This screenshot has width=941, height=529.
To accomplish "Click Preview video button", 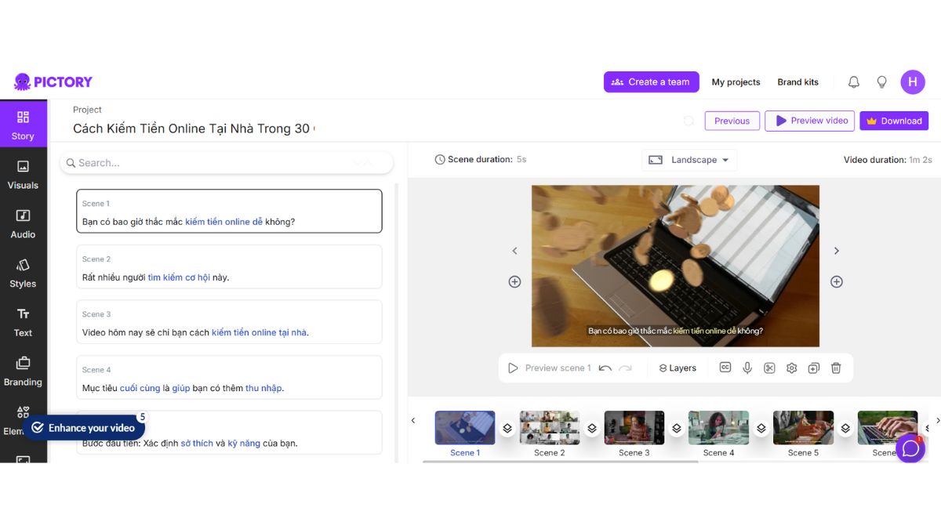I will [x=810, y=121].
